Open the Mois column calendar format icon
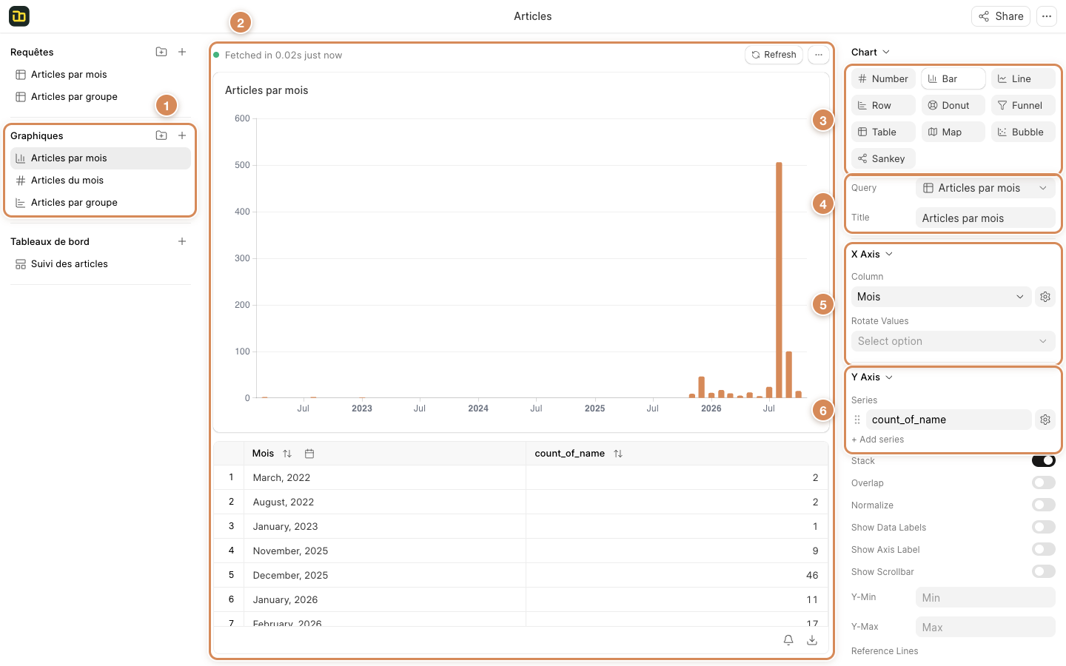The height and width of the screenshot is (666, 1066). tap(309, 454)
